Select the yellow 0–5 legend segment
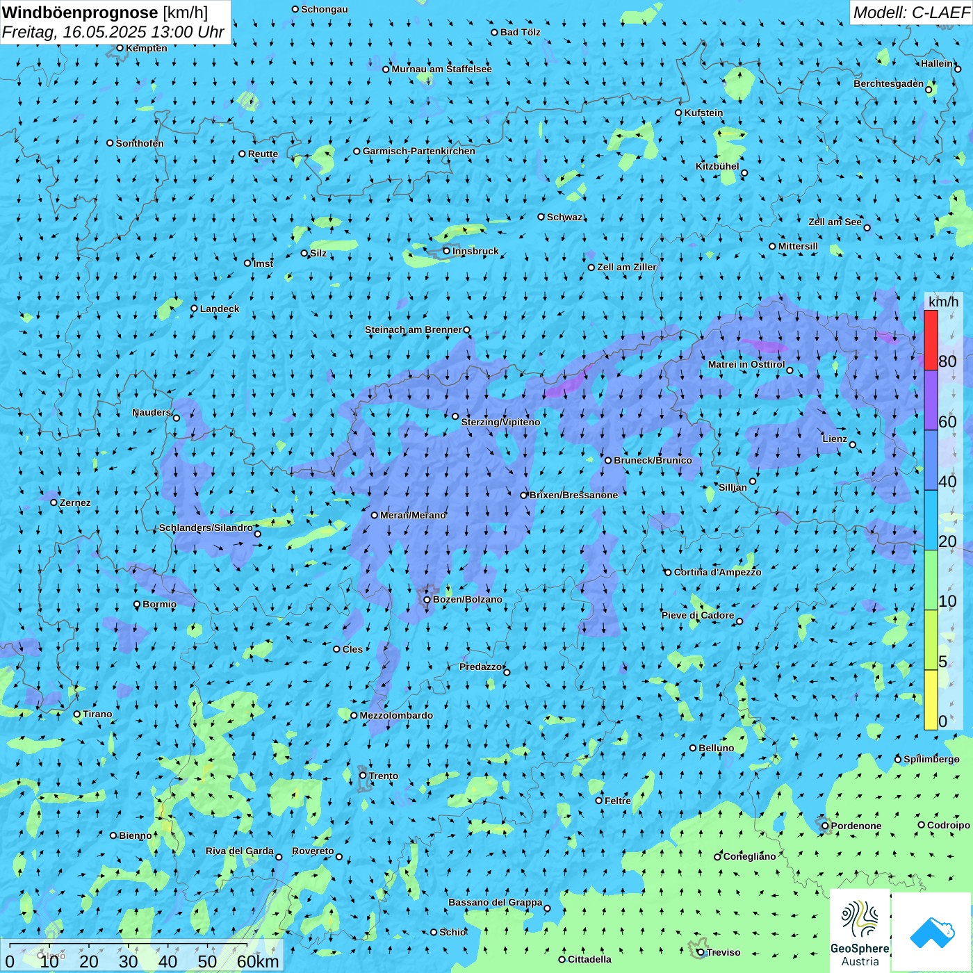The image size is (973, 973). 931,700
